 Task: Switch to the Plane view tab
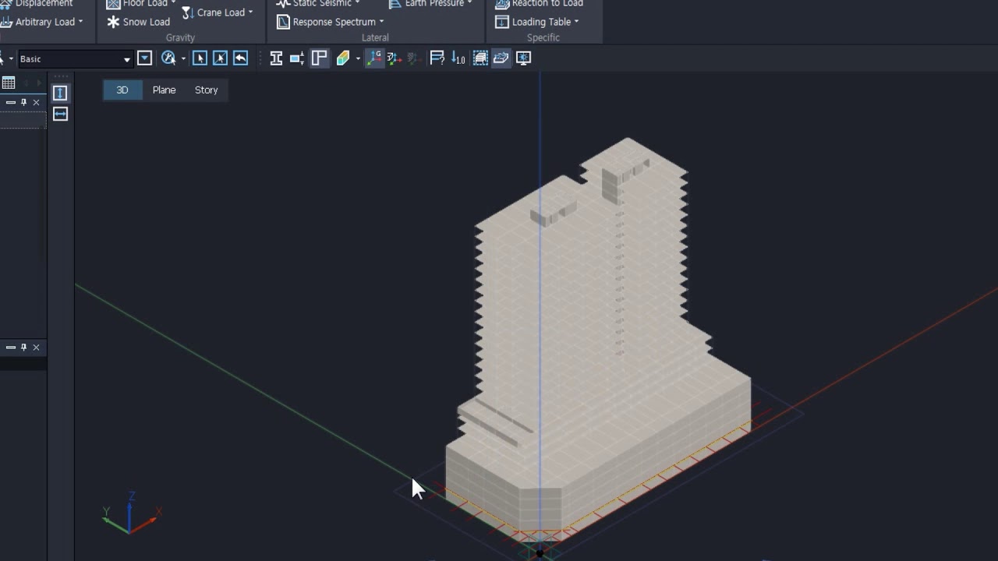pyautogui.click(x=164, y=90)
